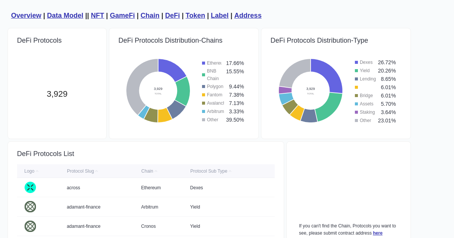Click adamant-finance logo in the Arbitrum row
The image size is (454, 238).
(30, 207)
